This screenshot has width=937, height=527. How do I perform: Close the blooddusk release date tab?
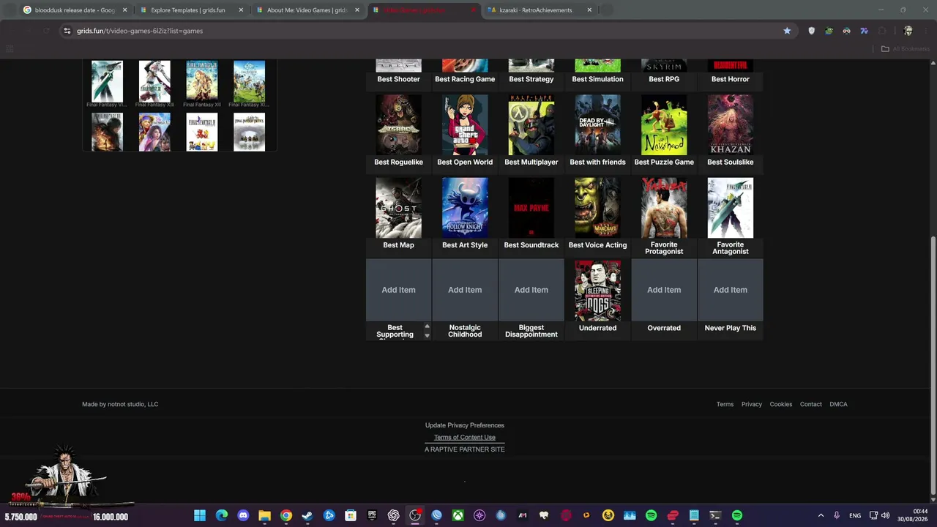pyautogui.click(x=124, y=10)
